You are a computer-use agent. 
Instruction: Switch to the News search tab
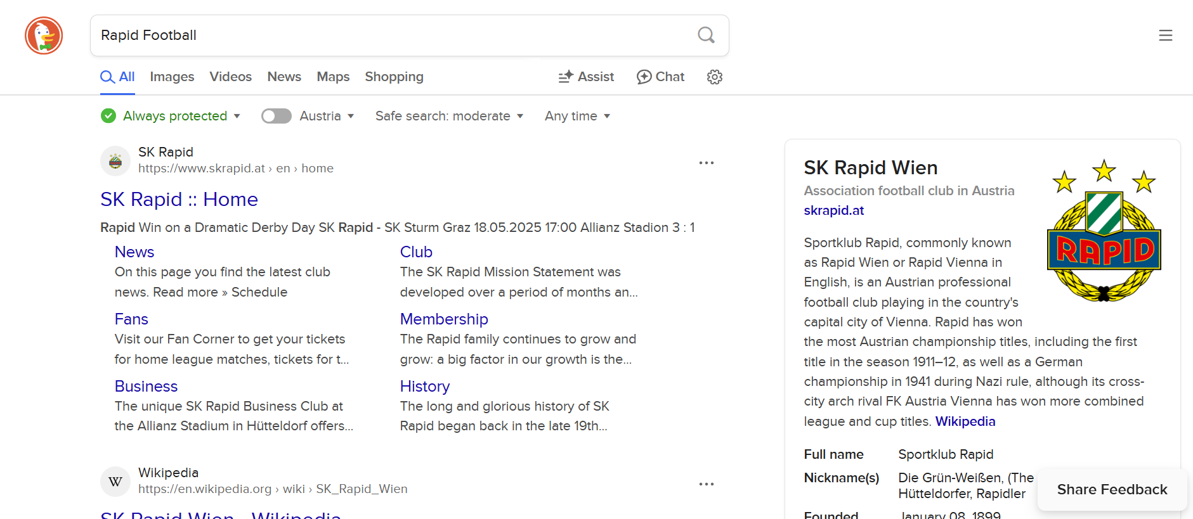pyautogui.click(x=284, y=77)
